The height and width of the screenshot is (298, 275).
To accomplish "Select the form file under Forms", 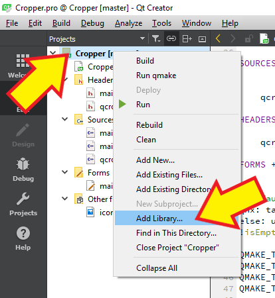I will point(100,186).
